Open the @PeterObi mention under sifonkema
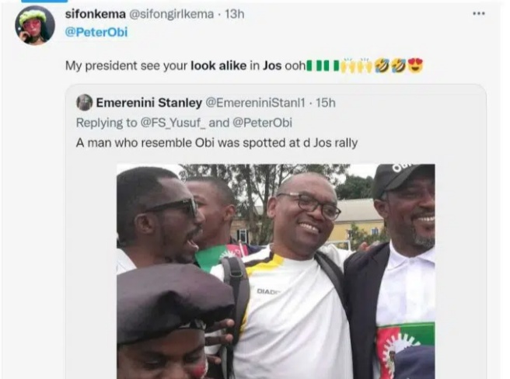The image size is (510, 379). [x=96, y=33]
